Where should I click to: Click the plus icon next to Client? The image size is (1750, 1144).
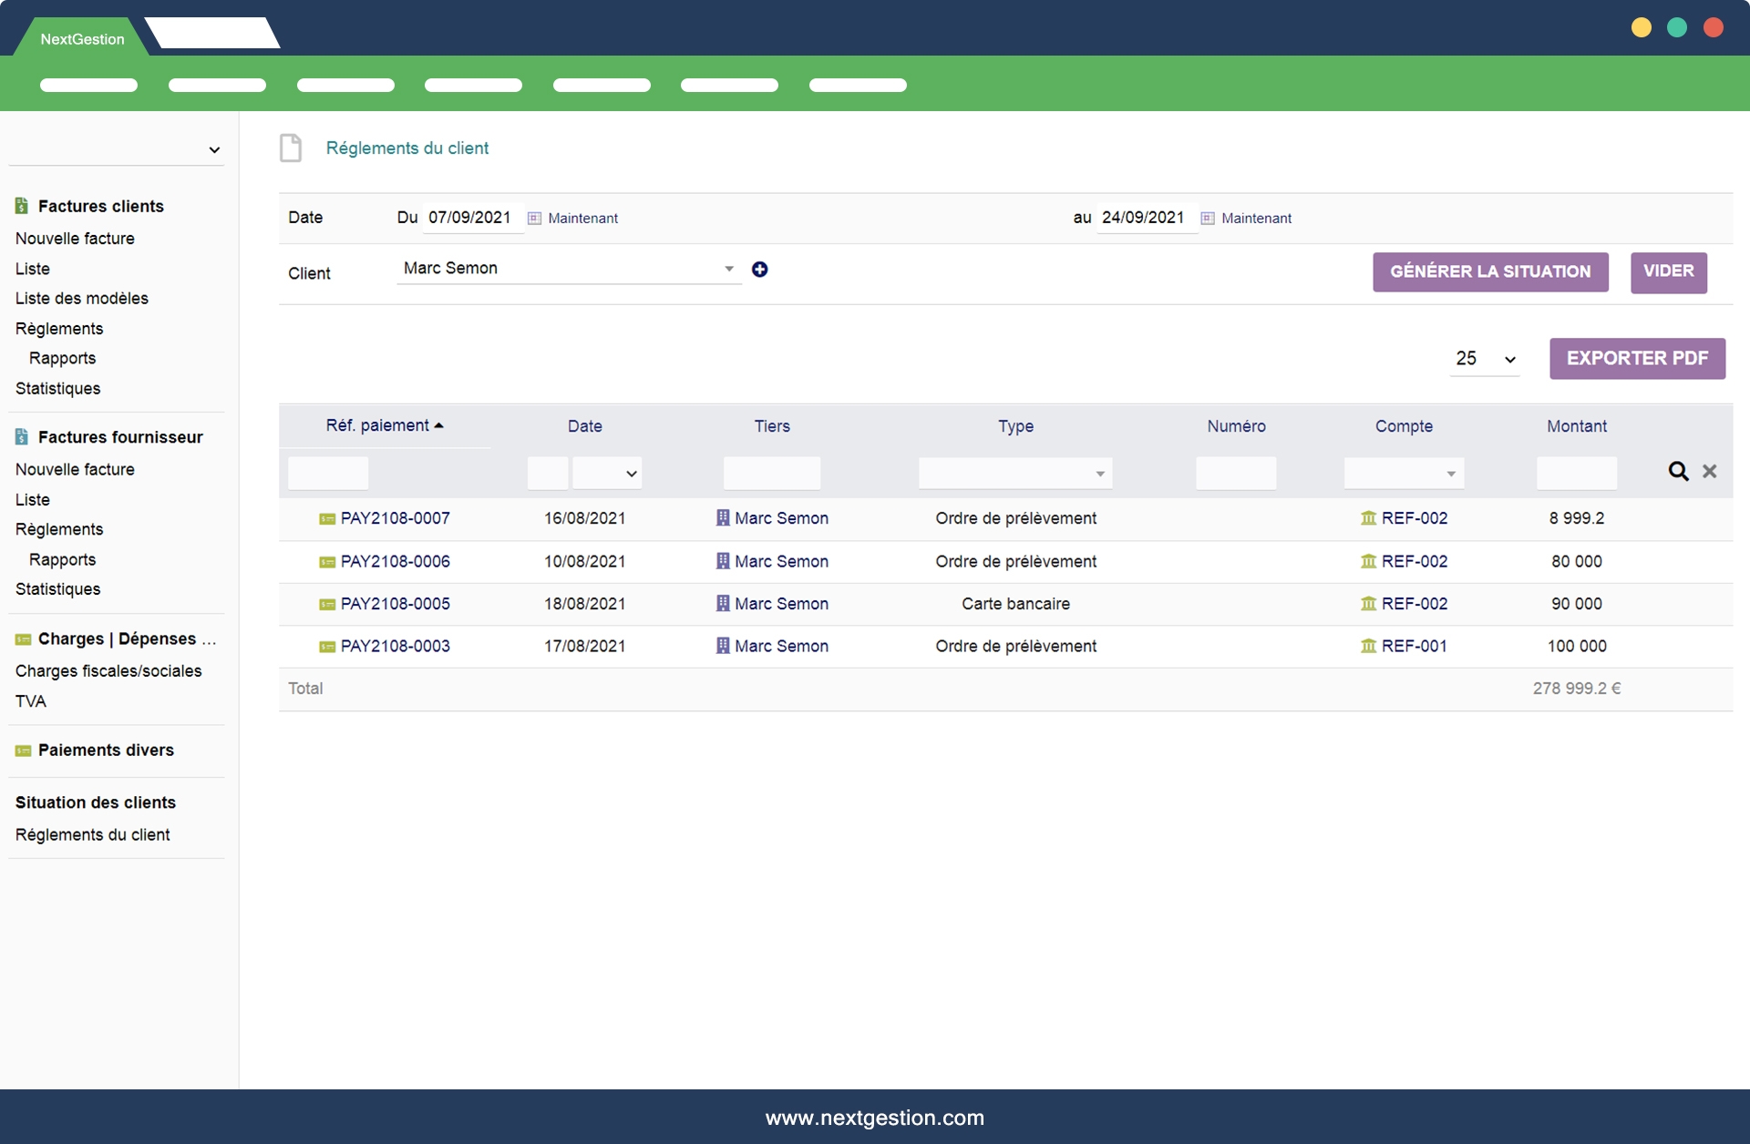[759, 270]
